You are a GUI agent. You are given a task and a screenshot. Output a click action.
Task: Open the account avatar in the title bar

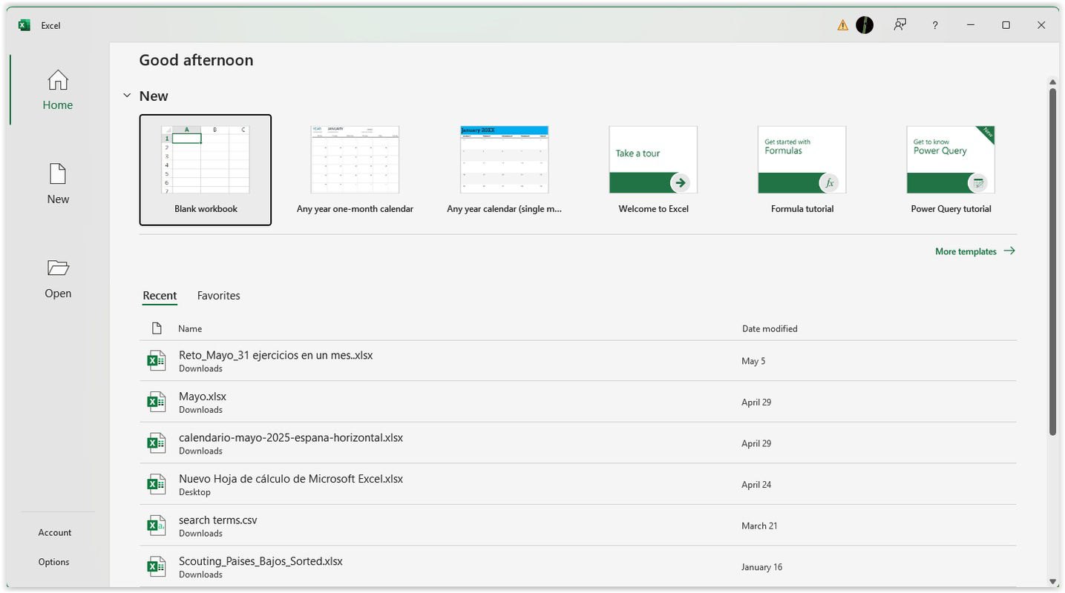point(865,24)
